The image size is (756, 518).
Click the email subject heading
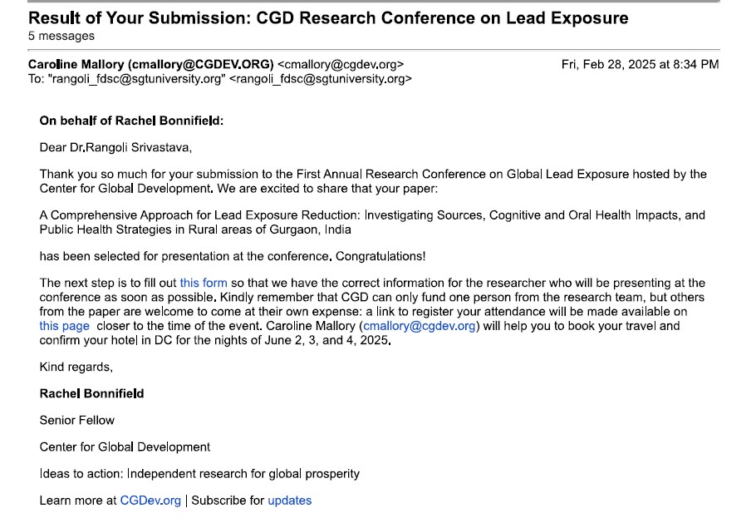click(x=328, y=17)
